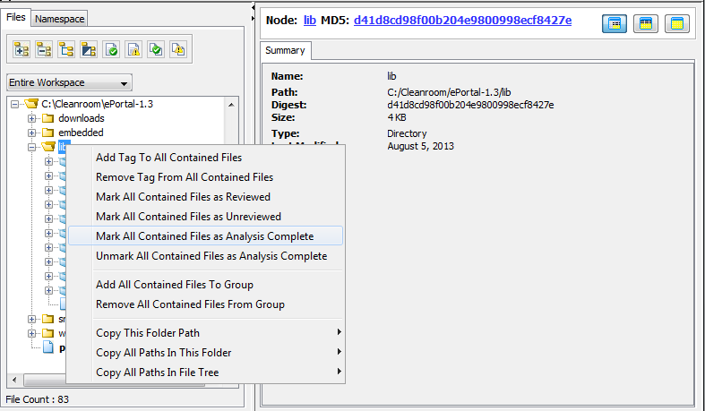The image size is (705, 411).
Task: Expand the downloads folder node
Action: (x=32, y=118)
